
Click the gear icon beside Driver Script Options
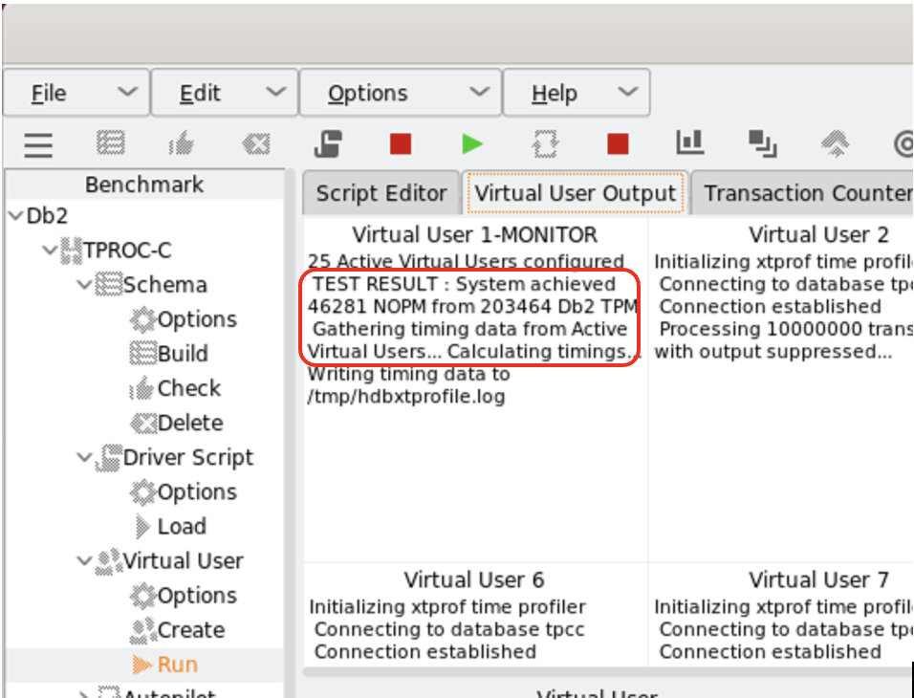(143, 492)
